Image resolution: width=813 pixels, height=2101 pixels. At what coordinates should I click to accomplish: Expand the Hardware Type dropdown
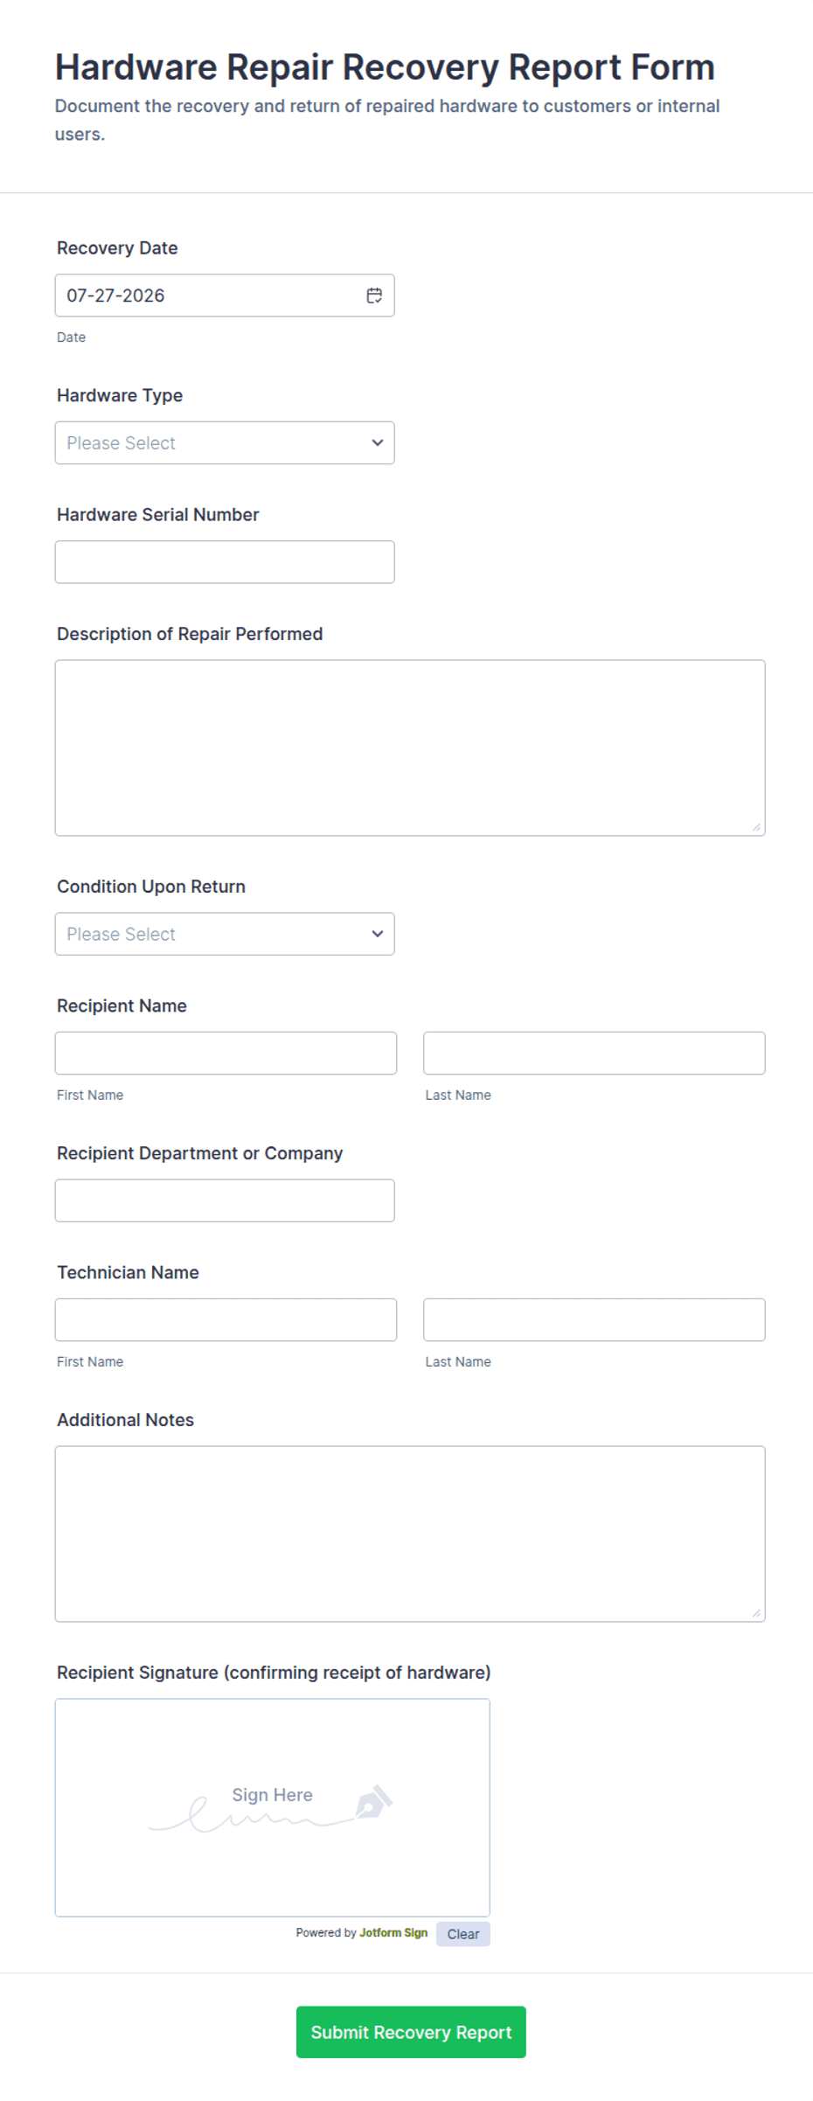[x=225, y=443]
